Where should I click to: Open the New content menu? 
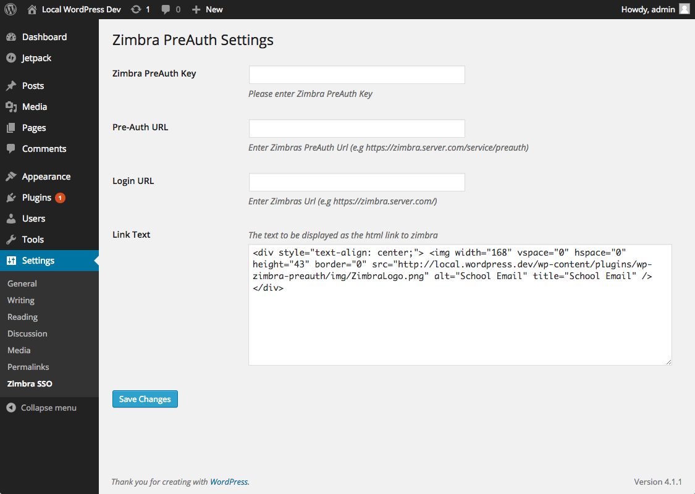[x=207, y=9]
